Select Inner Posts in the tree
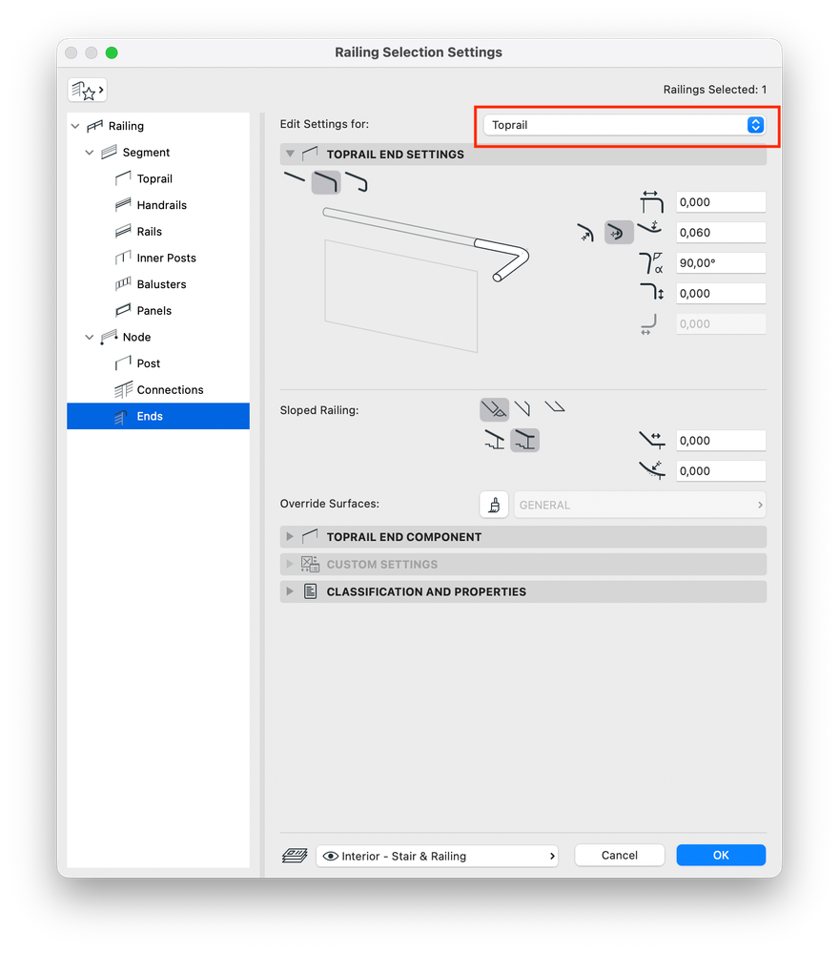Image resolution: width=839 pixels, height=953 pixels. click(x=167, y=259)
